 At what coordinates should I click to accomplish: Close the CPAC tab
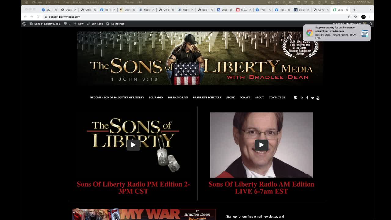pyautogui.click(x=250, y=10)
